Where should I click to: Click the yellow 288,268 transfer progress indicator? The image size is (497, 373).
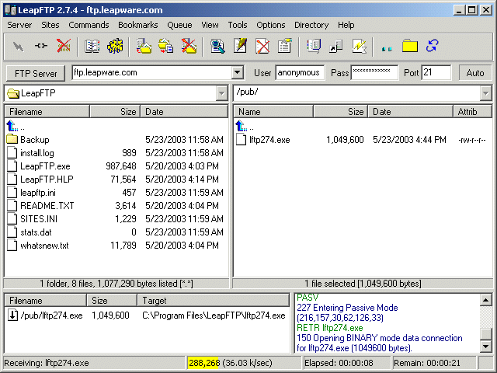point(203,363)
